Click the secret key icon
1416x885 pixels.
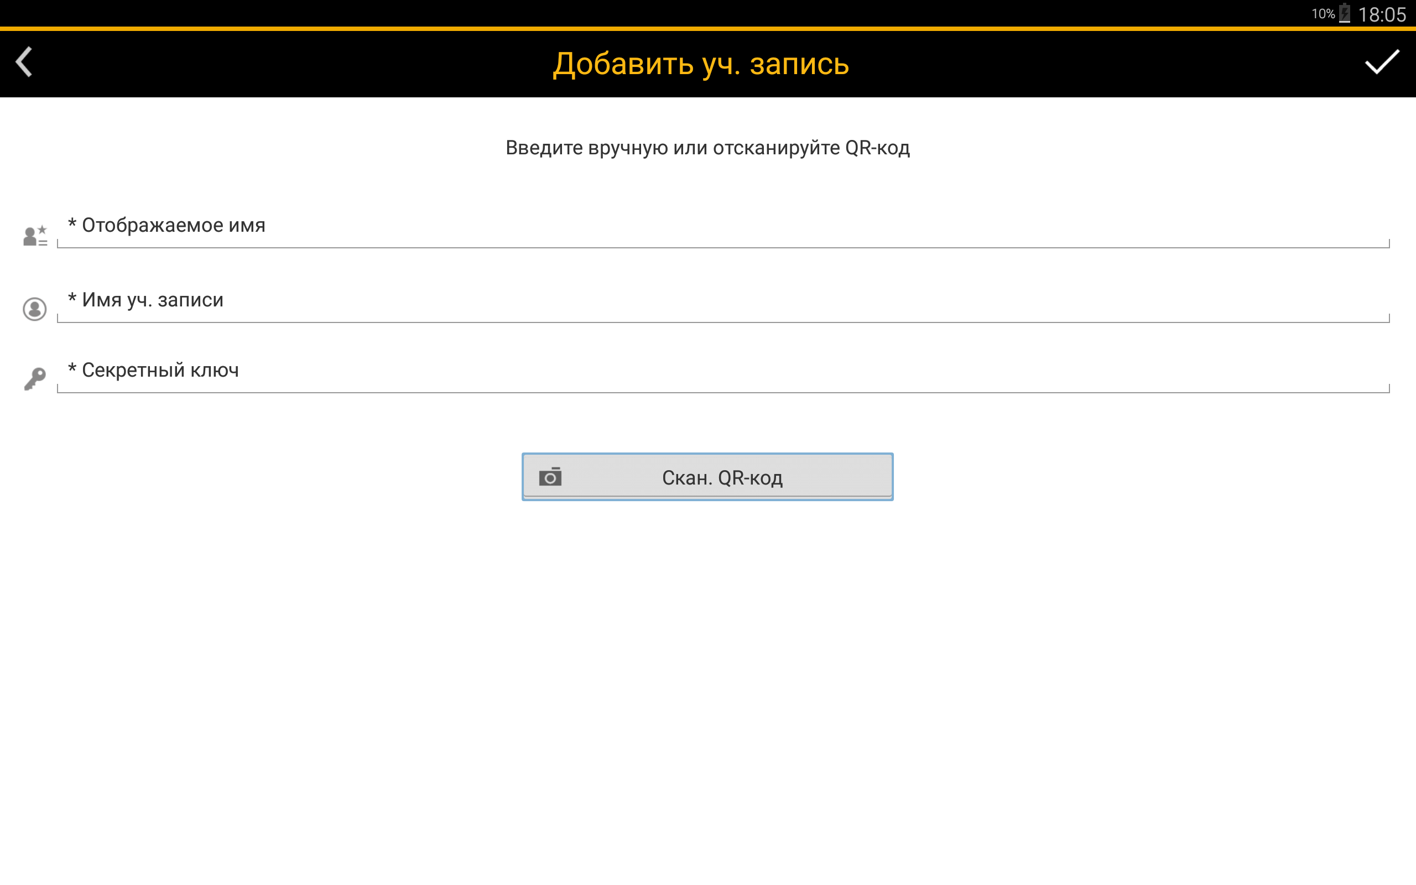point(34,379)
